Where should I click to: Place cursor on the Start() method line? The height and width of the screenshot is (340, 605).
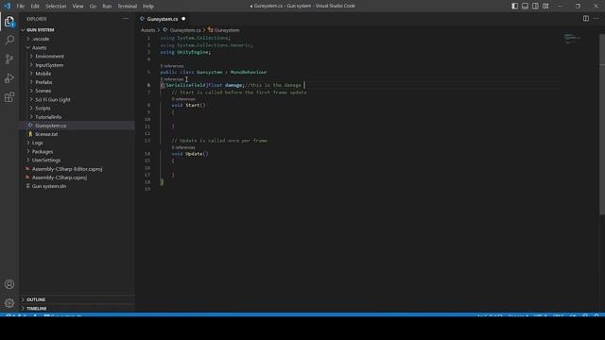pos(189,105)
